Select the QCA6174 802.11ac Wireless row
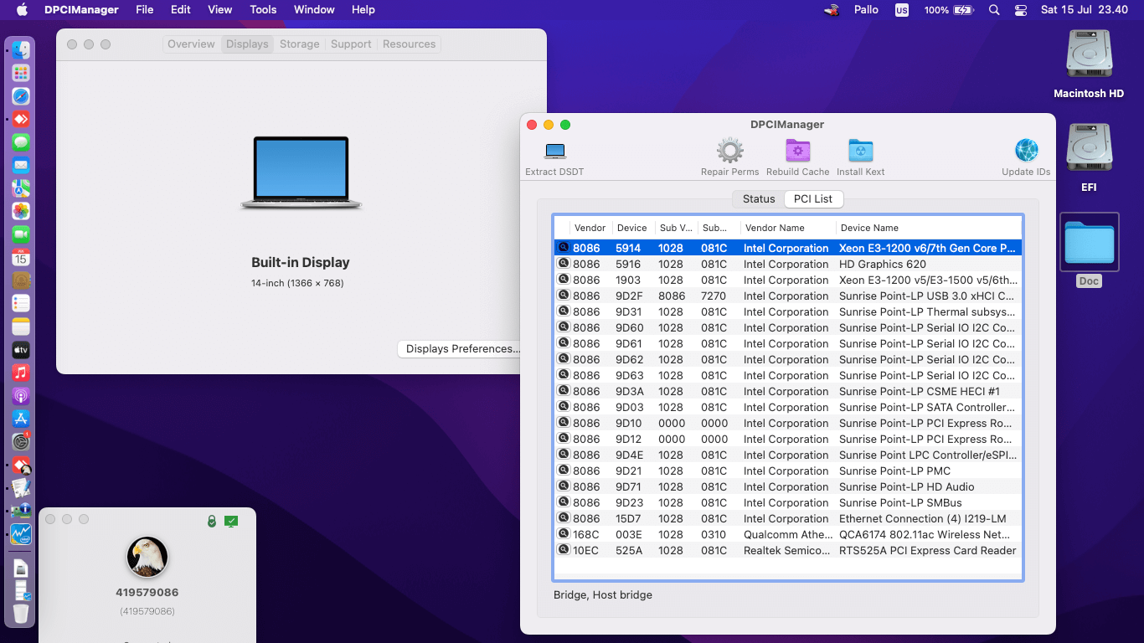The image size is (1144, 643). coord(788,534)
